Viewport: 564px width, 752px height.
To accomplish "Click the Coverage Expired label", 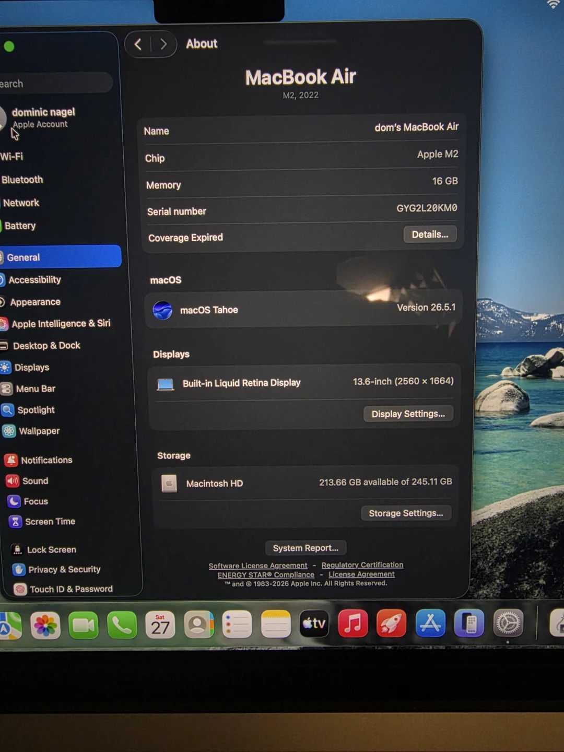I will point(185,238).
